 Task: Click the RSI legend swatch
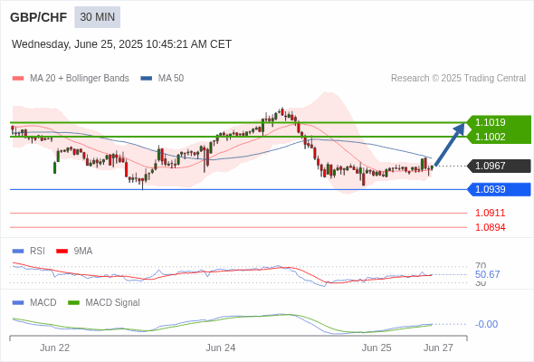(x=18, y=252)
